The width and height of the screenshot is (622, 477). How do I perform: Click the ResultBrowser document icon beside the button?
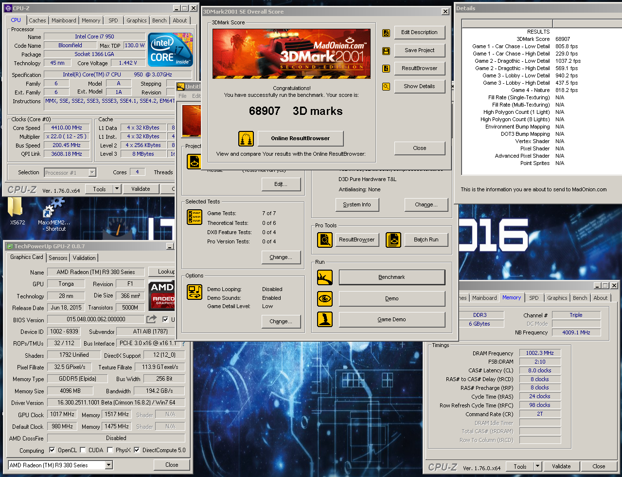click(386, 69)
